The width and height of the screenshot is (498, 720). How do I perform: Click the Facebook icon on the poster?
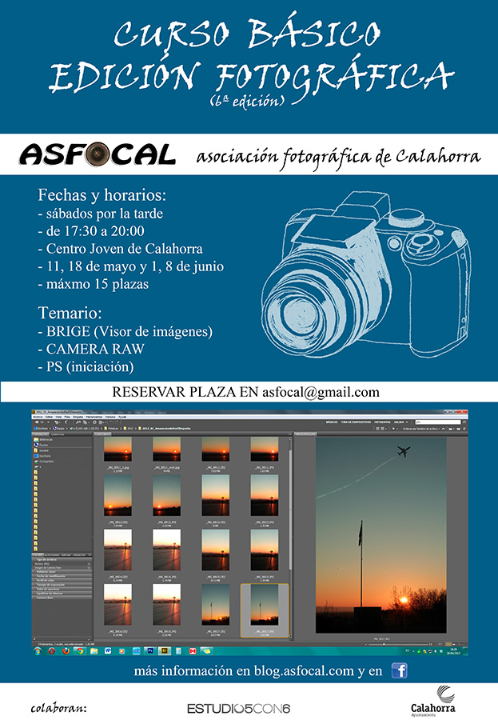(400, 670)
